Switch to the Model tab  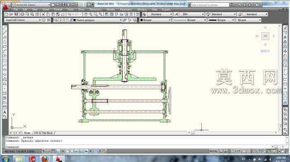tap(27, 133)
